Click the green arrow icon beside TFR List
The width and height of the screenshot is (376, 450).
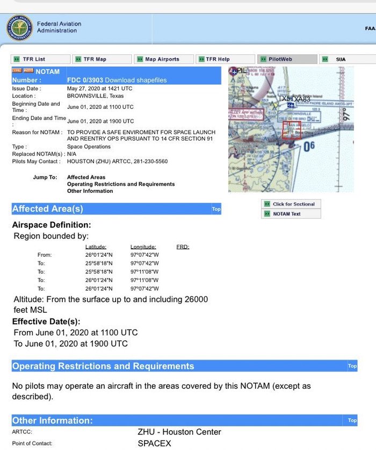[17, 59]
